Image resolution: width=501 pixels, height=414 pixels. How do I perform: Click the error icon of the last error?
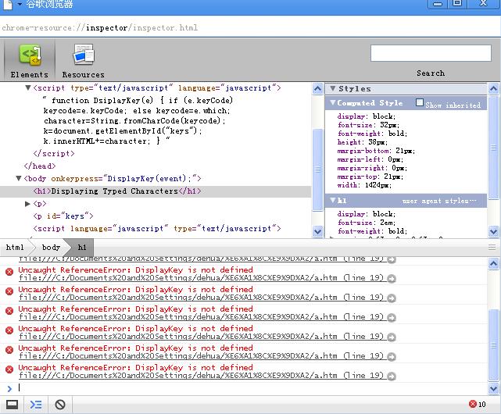9,369
